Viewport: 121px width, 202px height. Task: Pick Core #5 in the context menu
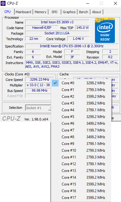[x=81, y=117]
